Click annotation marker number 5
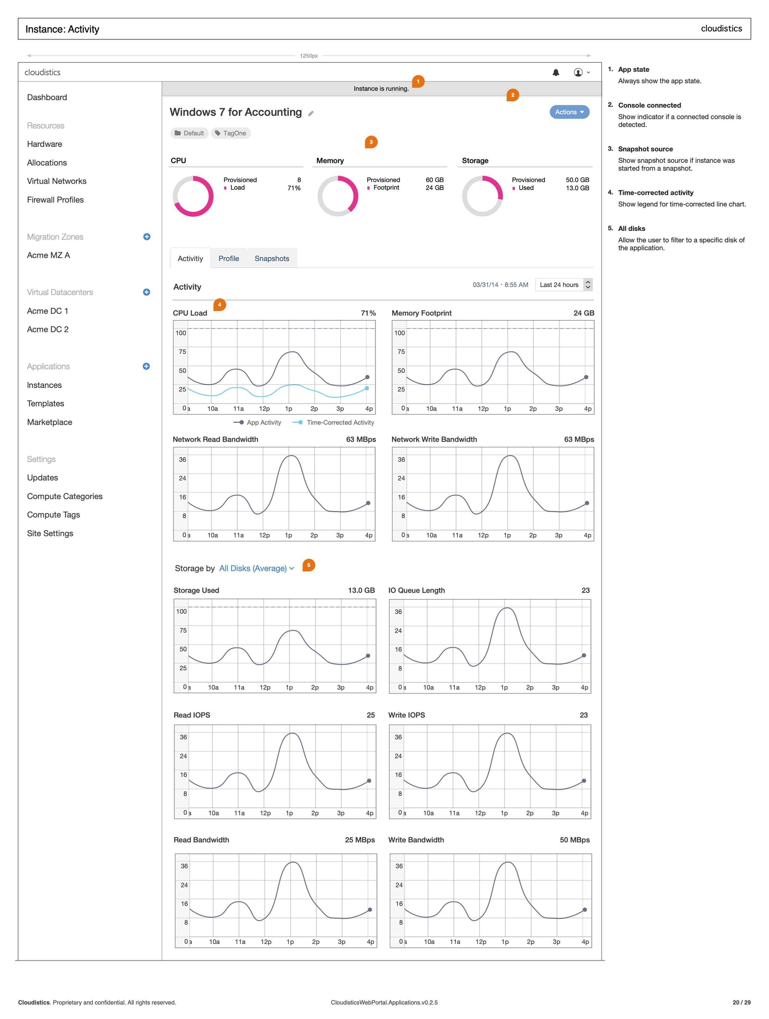 (x=309, y=565)
